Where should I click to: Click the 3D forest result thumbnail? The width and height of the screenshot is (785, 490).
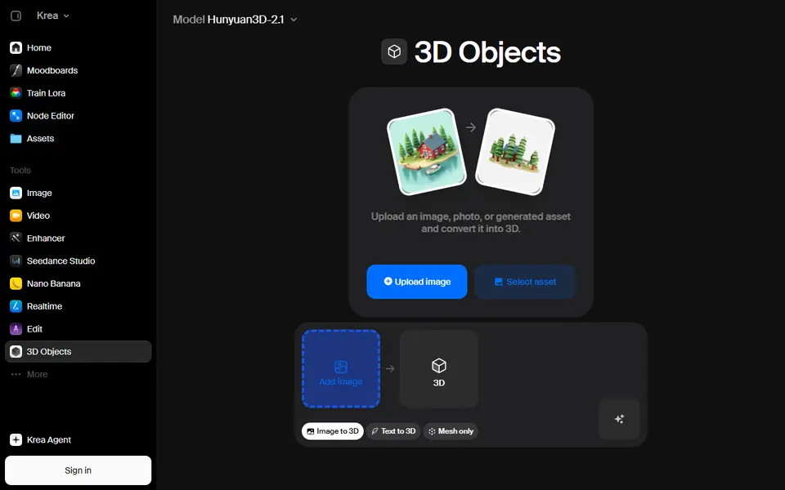coord(515,152)
